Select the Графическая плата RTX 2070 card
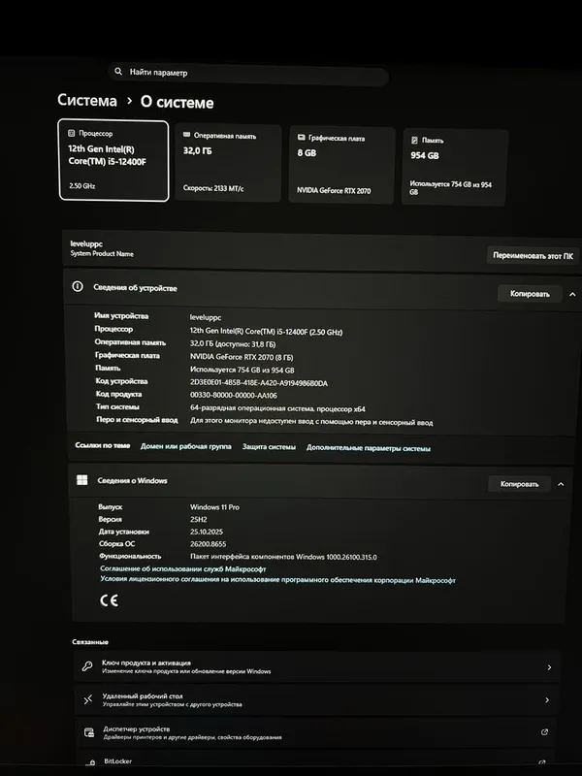Screen dimensions: 582x776 [341, 165]
